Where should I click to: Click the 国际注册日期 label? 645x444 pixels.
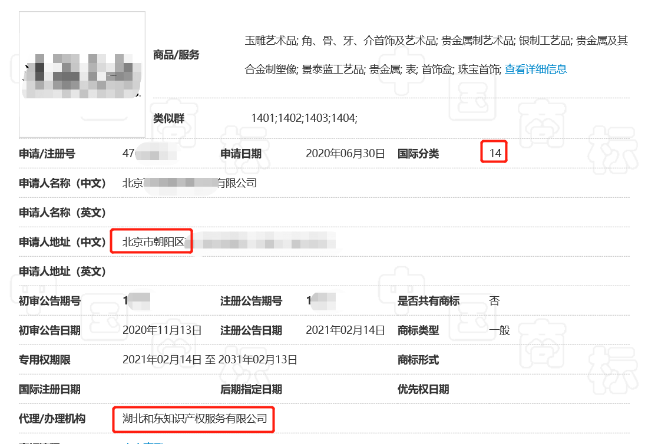49,389
